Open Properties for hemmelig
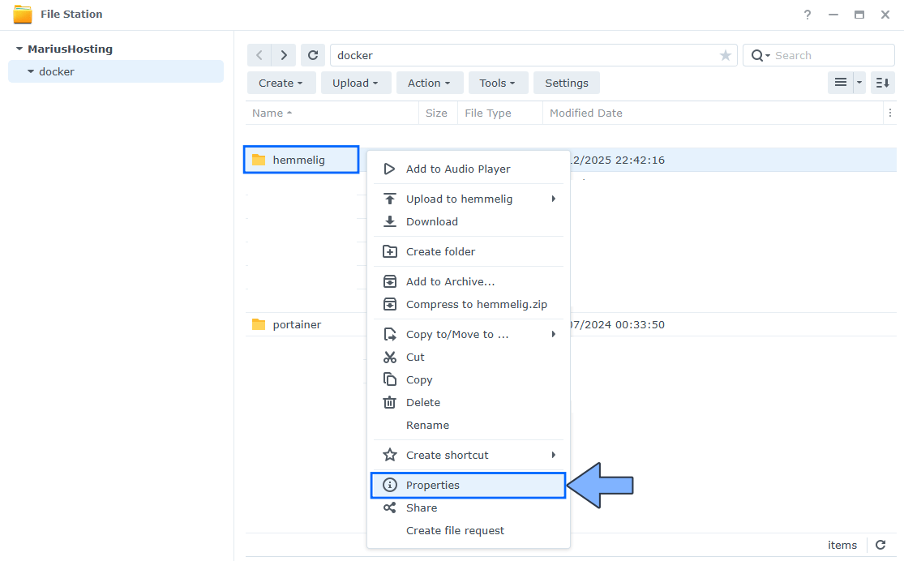This screenshot has height=561, width=904. (433, 485)
